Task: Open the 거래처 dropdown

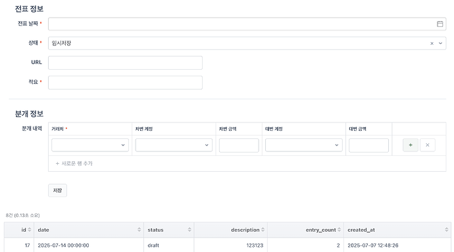Action: click(90, 145)
